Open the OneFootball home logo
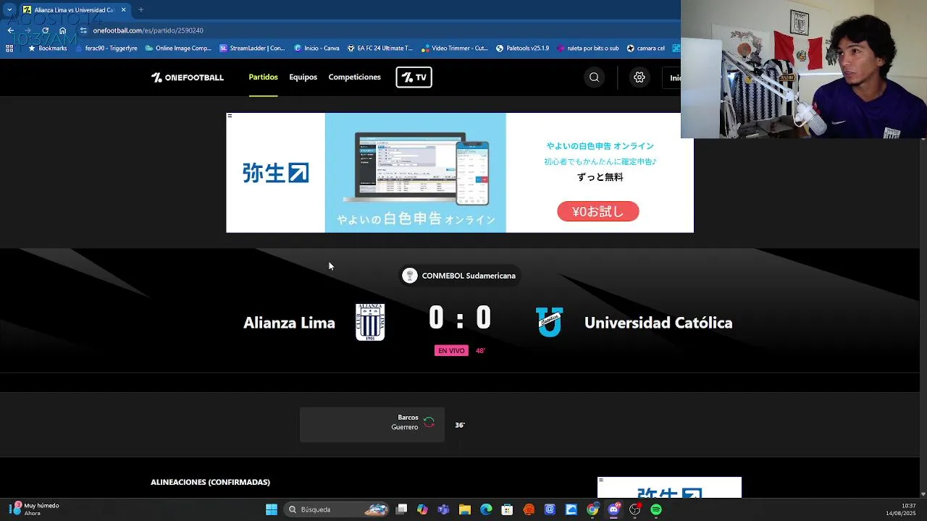This screenshot has width=927, height=521. (187, 77)
